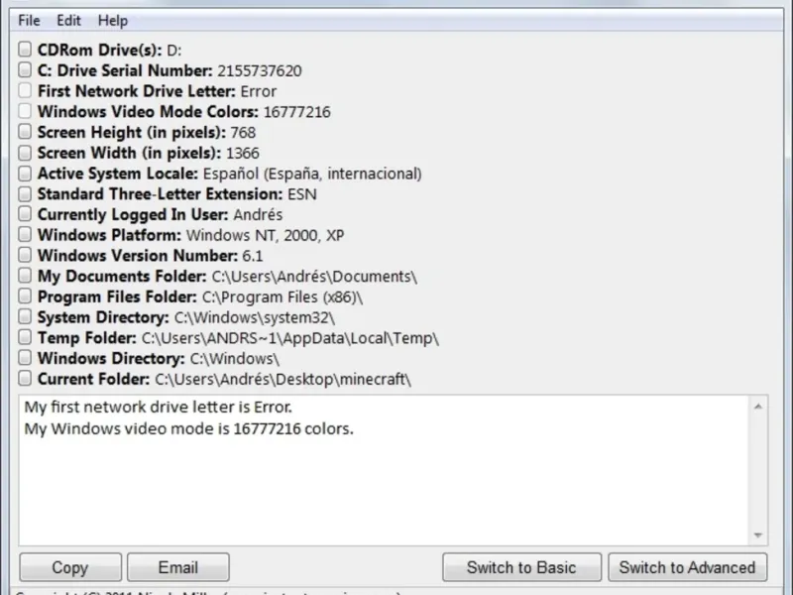Click the output box scrollbar down arrow
Screen dimensions: 793x595
758,535
